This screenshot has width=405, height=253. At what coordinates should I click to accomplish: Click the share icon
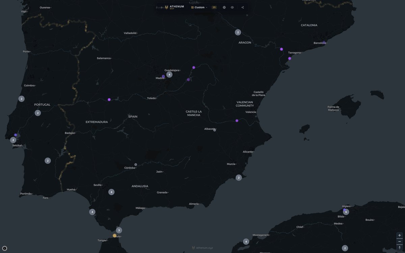243,7
